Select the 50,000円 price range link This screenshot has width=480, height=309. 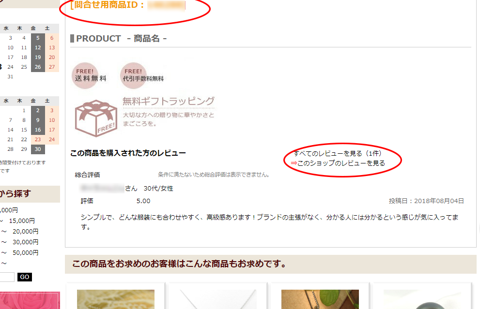click(25, 253)
